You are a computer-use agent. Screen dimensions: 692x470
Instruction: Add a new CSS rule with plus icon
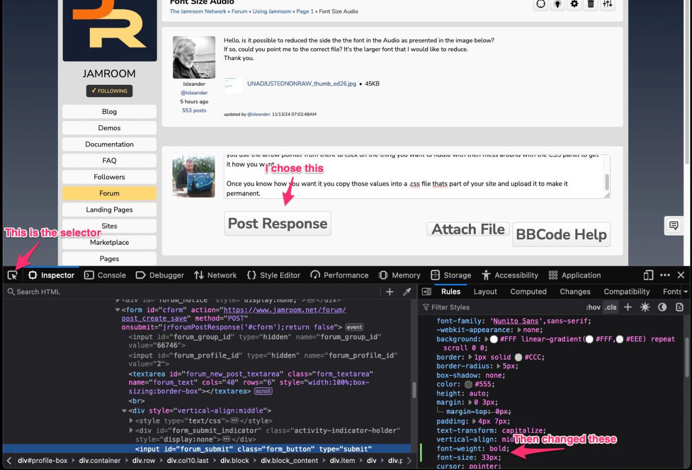click(x=628, y=307)
